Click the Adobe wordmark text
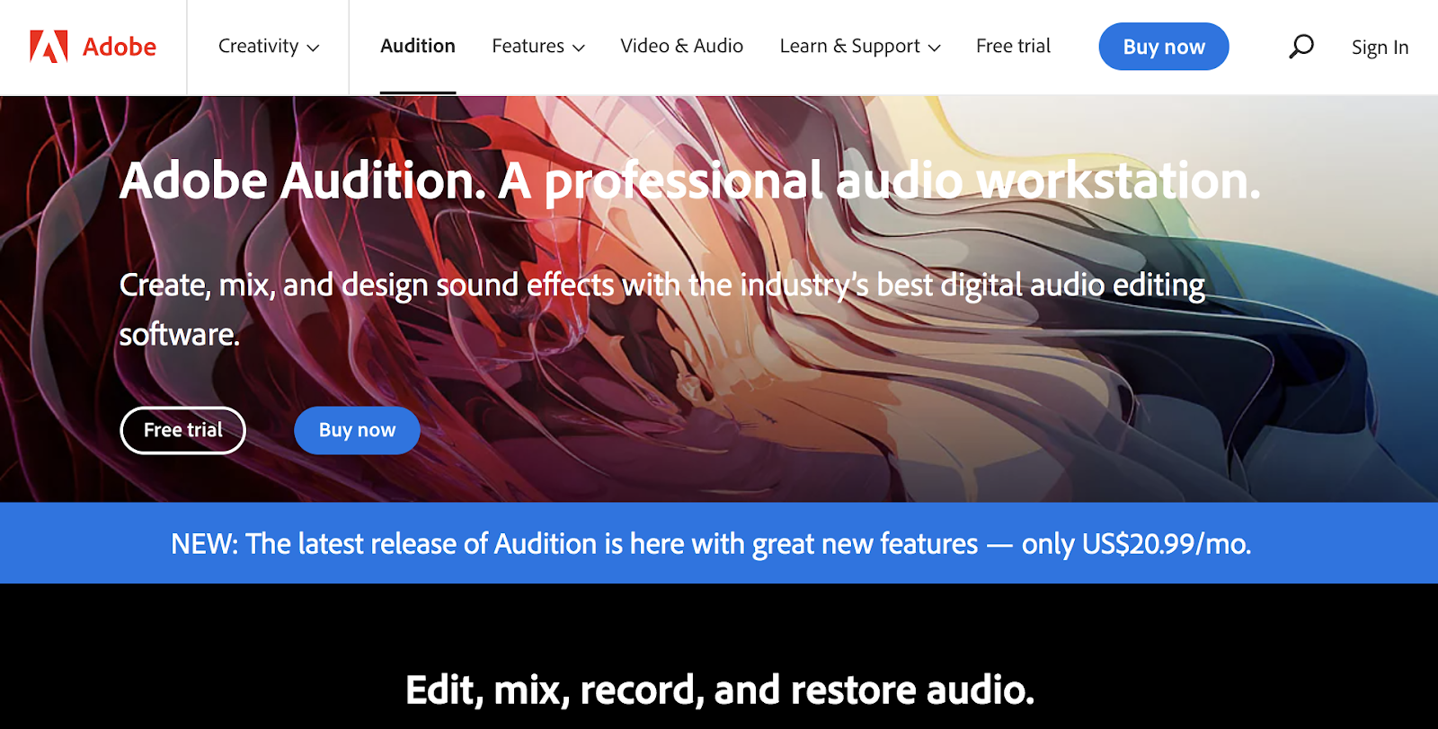Screen dimensions: 1438x729 pos(120,47)
